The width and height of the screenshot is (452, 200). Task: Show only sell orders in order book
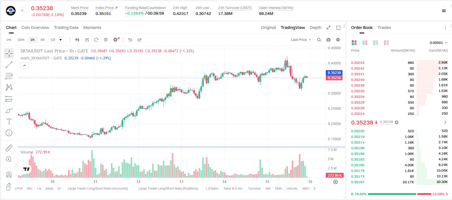(x=386, y=43)
